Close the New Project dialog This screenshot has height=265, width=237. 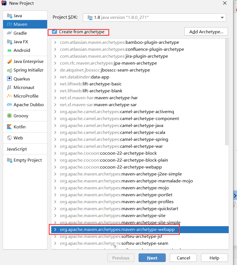(x=225, y=3)
